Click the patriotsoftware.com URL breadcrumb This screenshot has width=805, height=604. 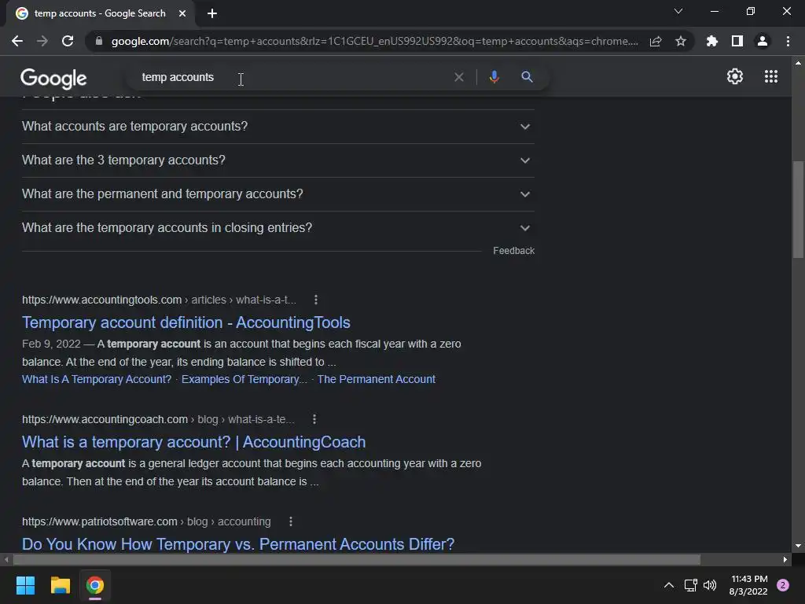(146, 521)
